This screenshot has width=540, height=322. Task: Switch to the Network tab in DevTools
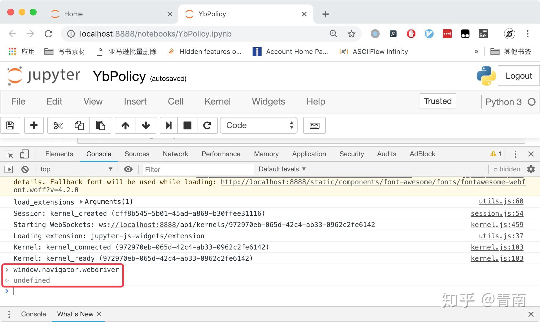coord(175,154)
